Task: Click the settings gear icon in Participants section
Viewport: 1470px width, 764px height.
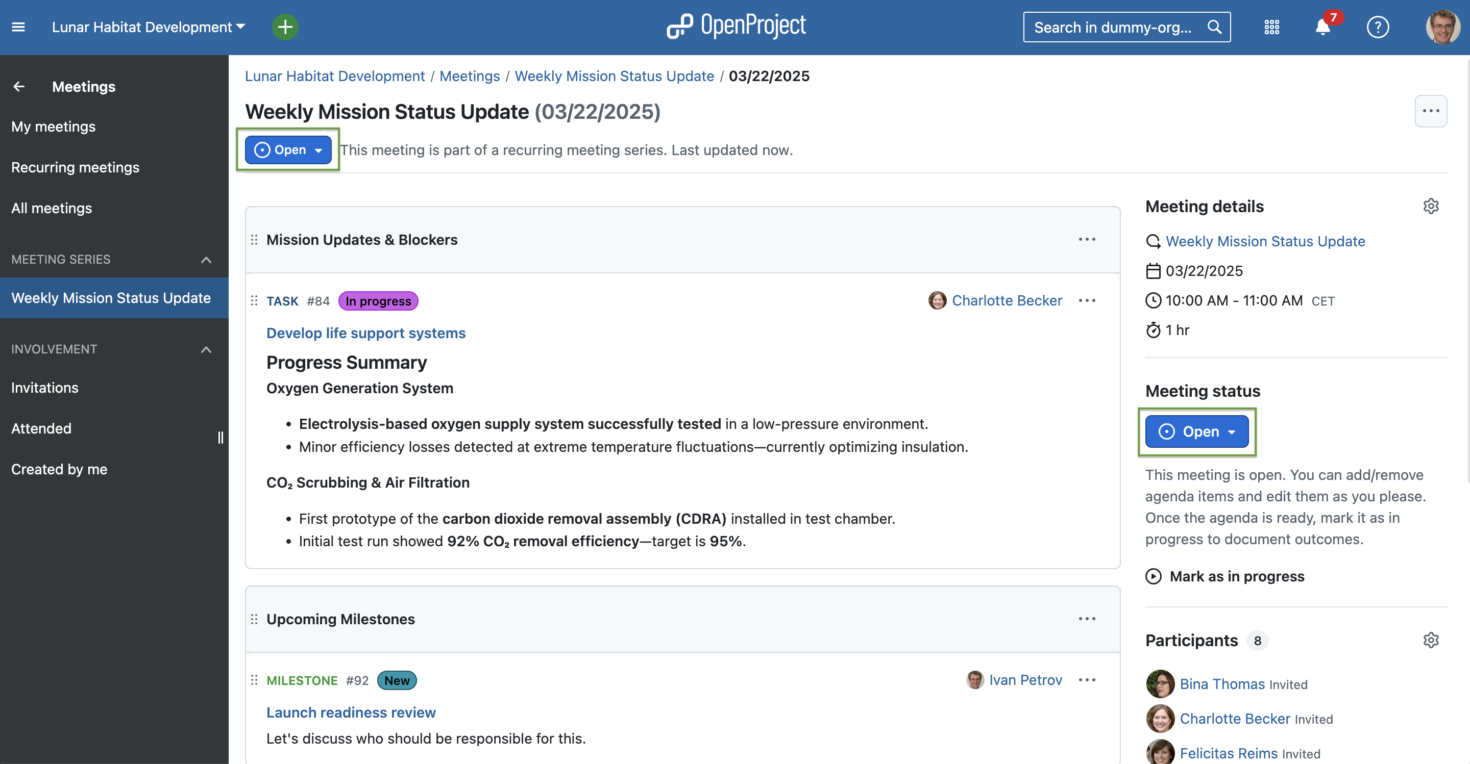Action: tap(1431, 640)
